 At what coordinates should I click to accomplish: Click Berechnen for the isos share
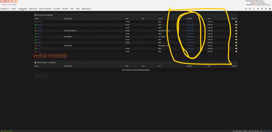tap(191, 37)
